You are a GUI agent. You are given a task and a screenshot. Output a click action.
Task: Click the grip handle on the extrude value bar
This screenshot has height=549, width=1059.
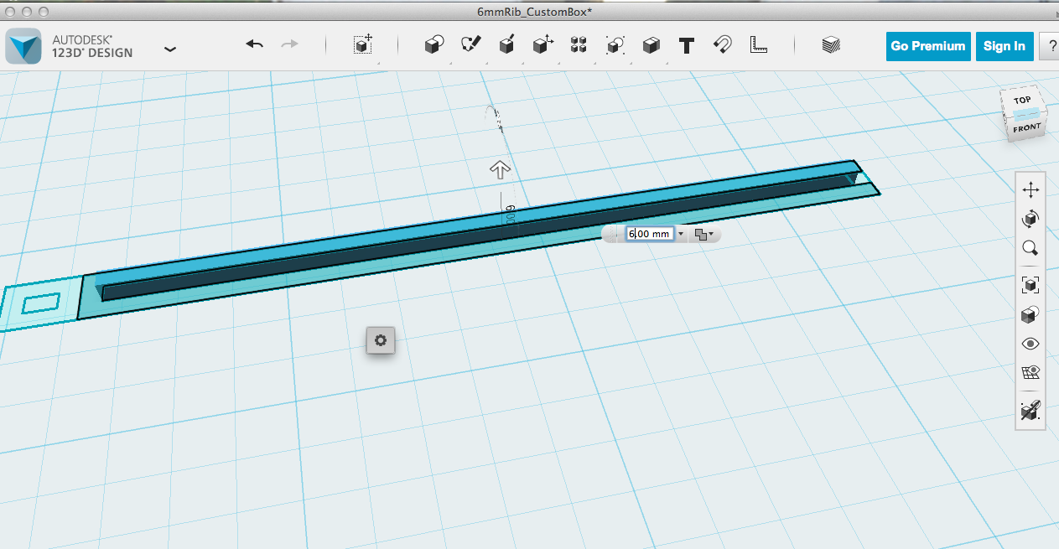pyautogui.click(x=612, y=235)
